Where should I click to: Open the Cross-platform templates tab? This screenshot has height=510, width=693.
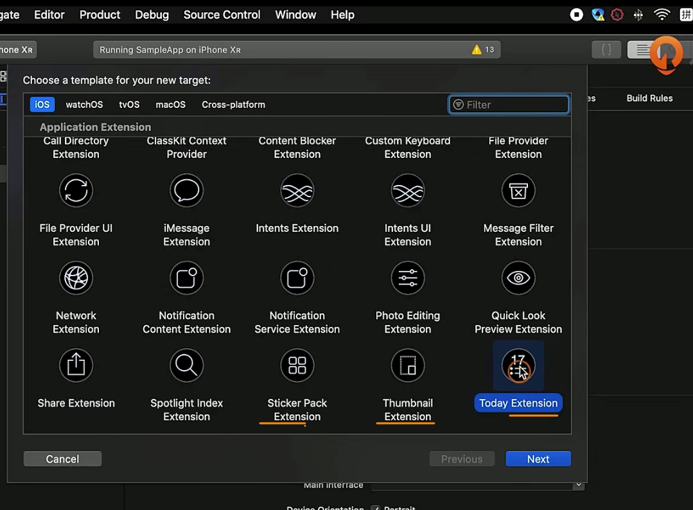coord(233,105)
